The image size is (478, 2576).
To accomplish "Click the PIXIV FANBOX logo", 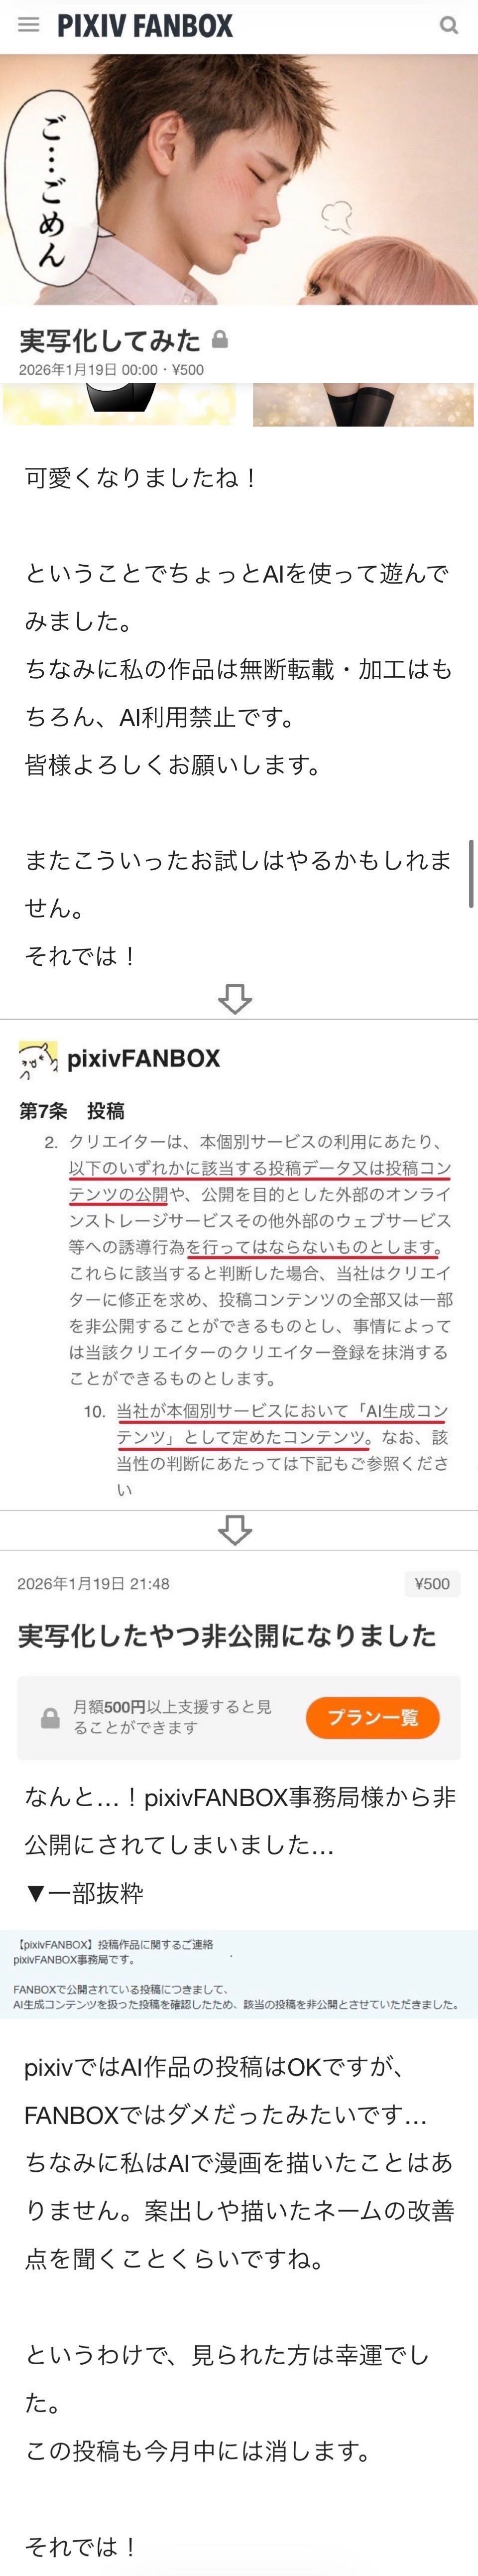I will (x=145, y=26).
